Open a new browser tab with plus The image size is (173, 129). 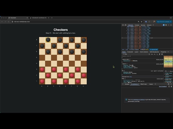52,18
